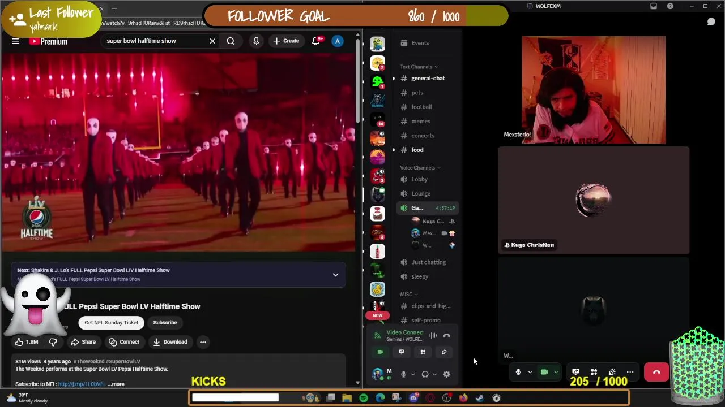Image resolution: width=725 pixels, height=407 pixels.
Task: Open the general-chat text channel
Action: pyautogui.click(x=428, y=78)
